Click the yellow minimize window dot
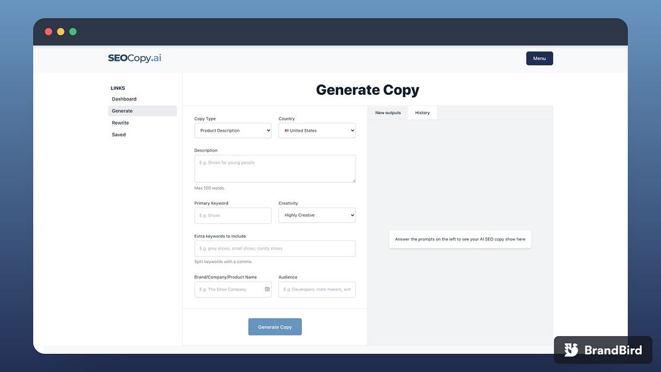Screen dimensions: 661x372 tap(61, 32)
